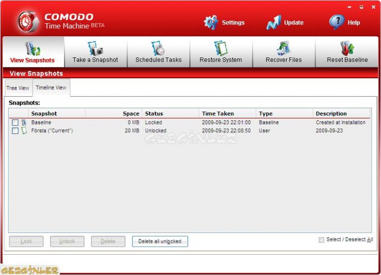Viewport: 381px width, 275px height.
Task: Open Settings via the gears icon
Action: [x=211, y=22]
